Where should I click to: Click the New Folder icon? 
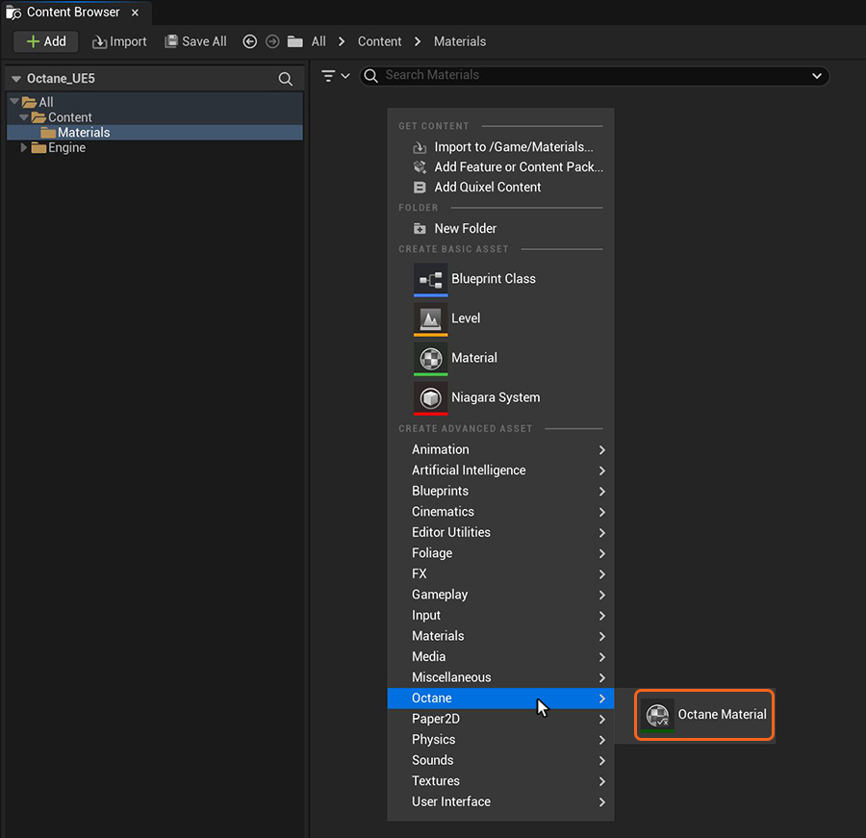[420, 228]
